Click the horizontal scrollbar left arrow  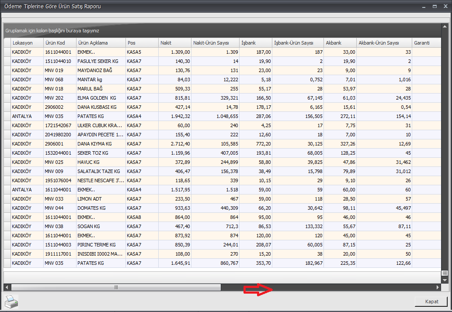(7, 287)
